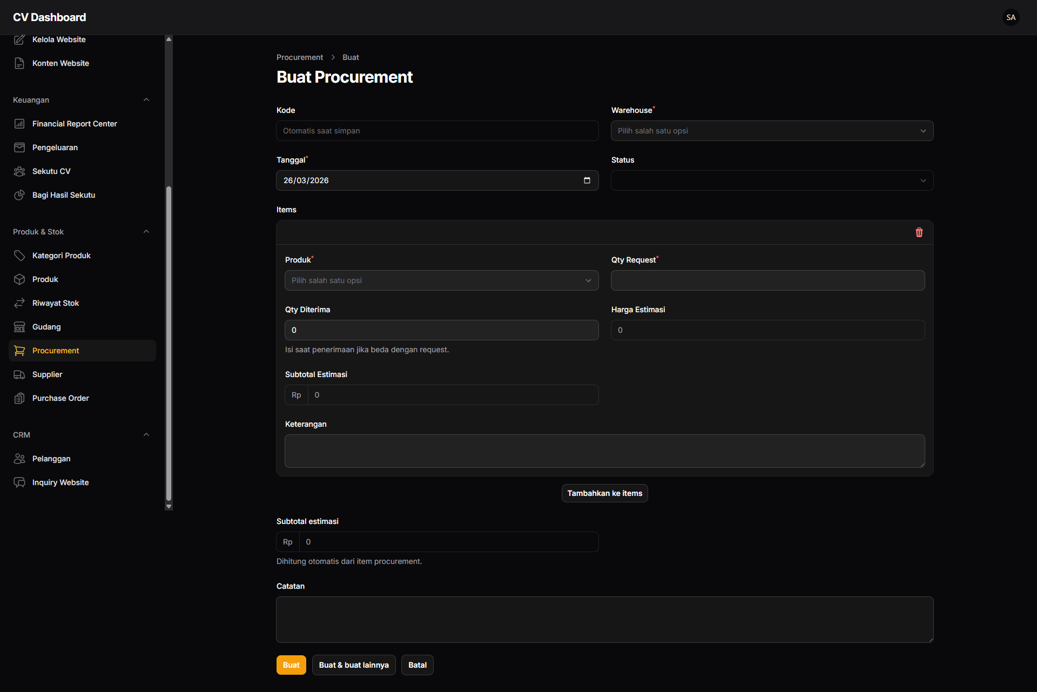Open the SA user avatar menu
This screenshot has width=1037, height=692.
(1011, 17)
